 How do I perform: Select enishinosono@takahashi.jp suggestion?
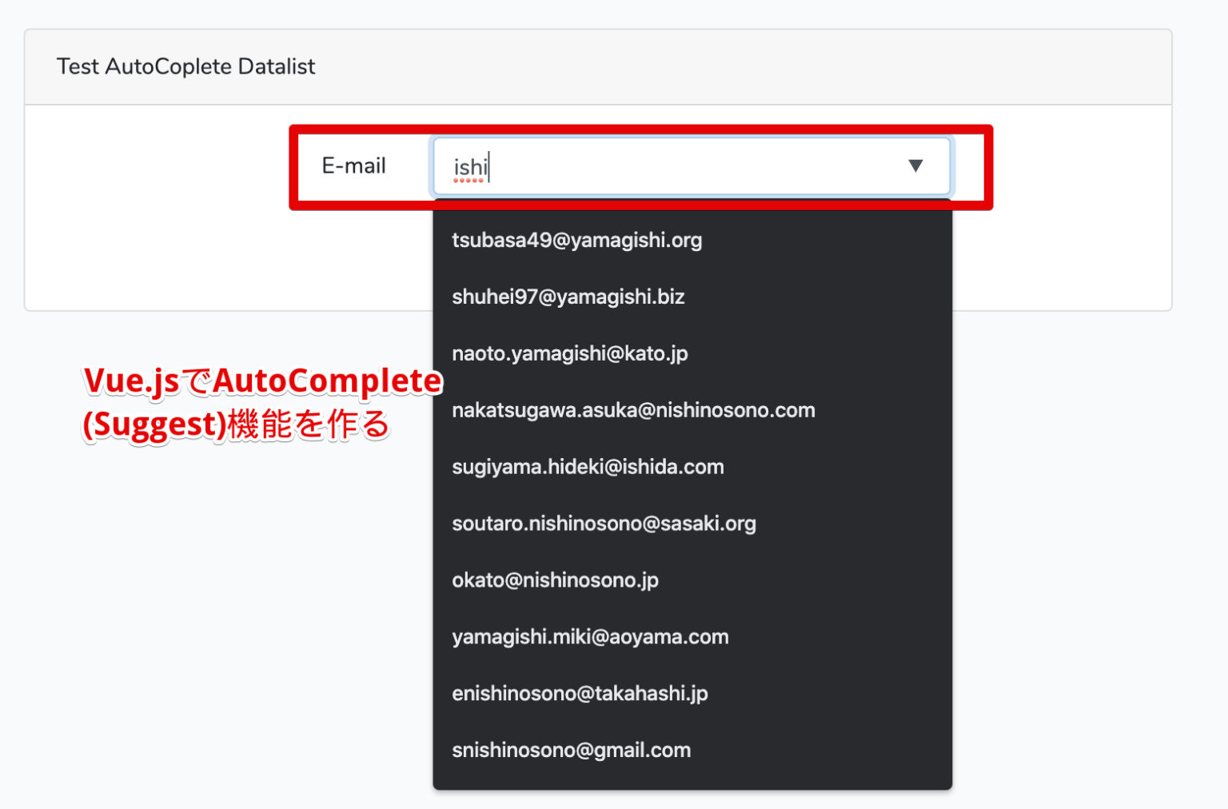(x=580, y=693)
